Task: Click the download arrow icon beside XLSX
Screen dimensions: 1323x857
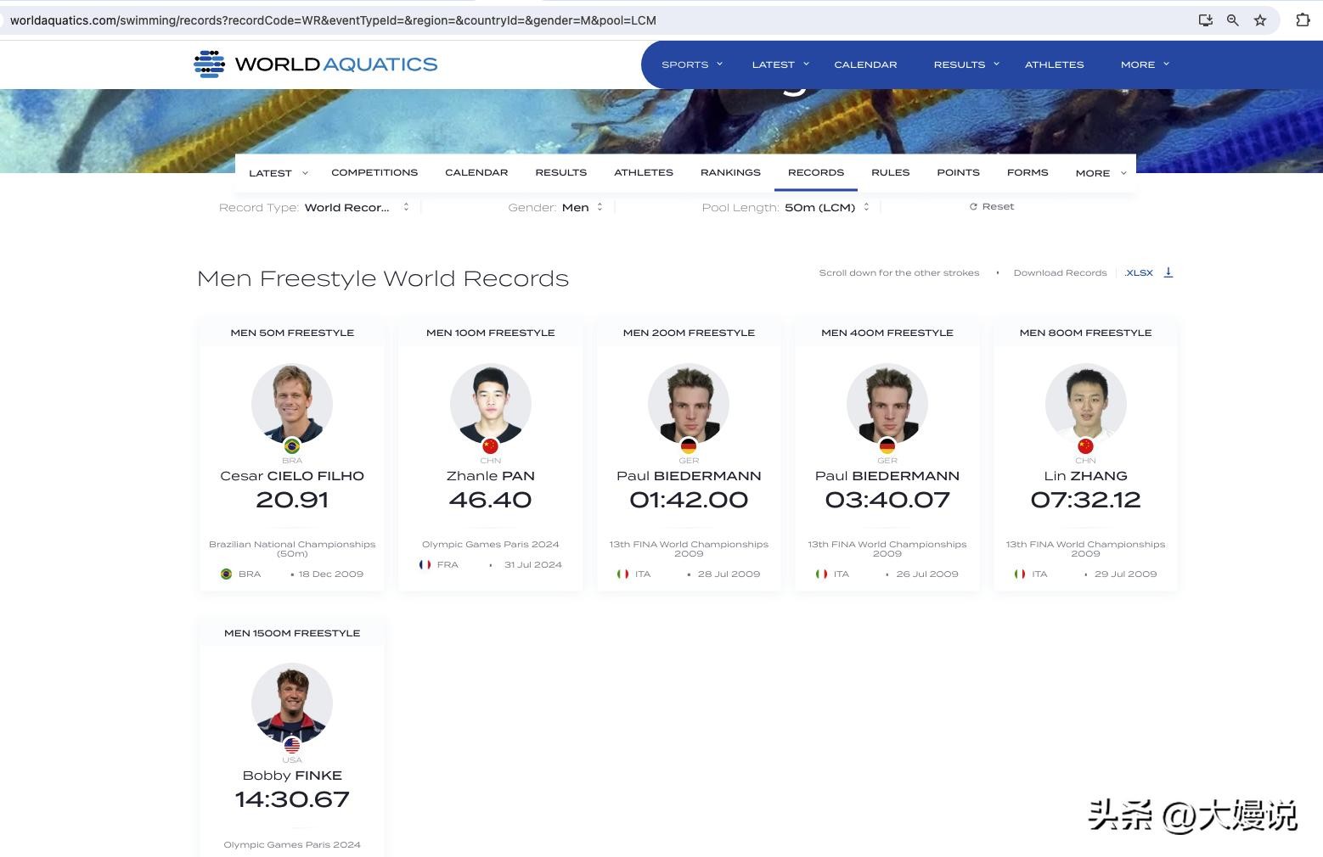Action: point(1168,272)
